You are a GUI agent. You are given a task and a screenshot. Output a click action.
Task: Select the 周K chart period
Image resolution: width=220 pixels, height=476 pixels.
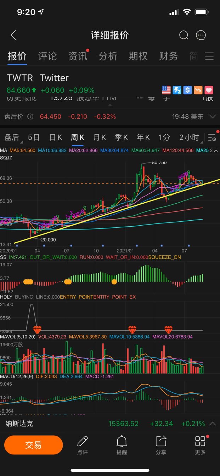[78, 137]
